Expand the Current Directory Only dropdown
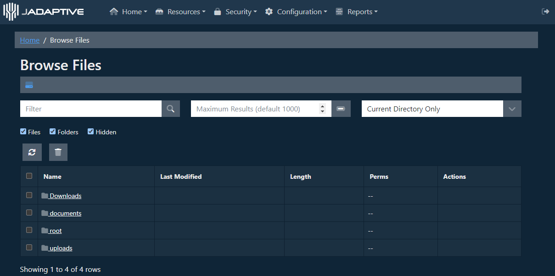The image size is (555, 276). coord(512,109)
